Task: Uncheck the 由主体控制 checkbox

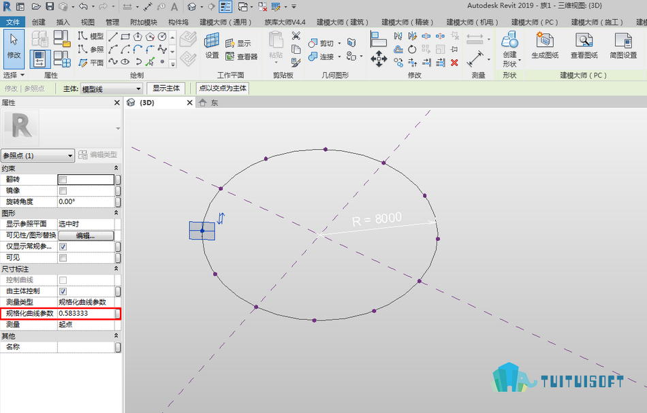Action: pyautogui.click(x=63, y=291)
